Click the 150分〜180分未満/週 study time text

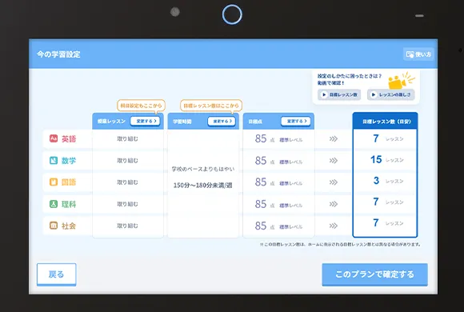click(203, 186)
